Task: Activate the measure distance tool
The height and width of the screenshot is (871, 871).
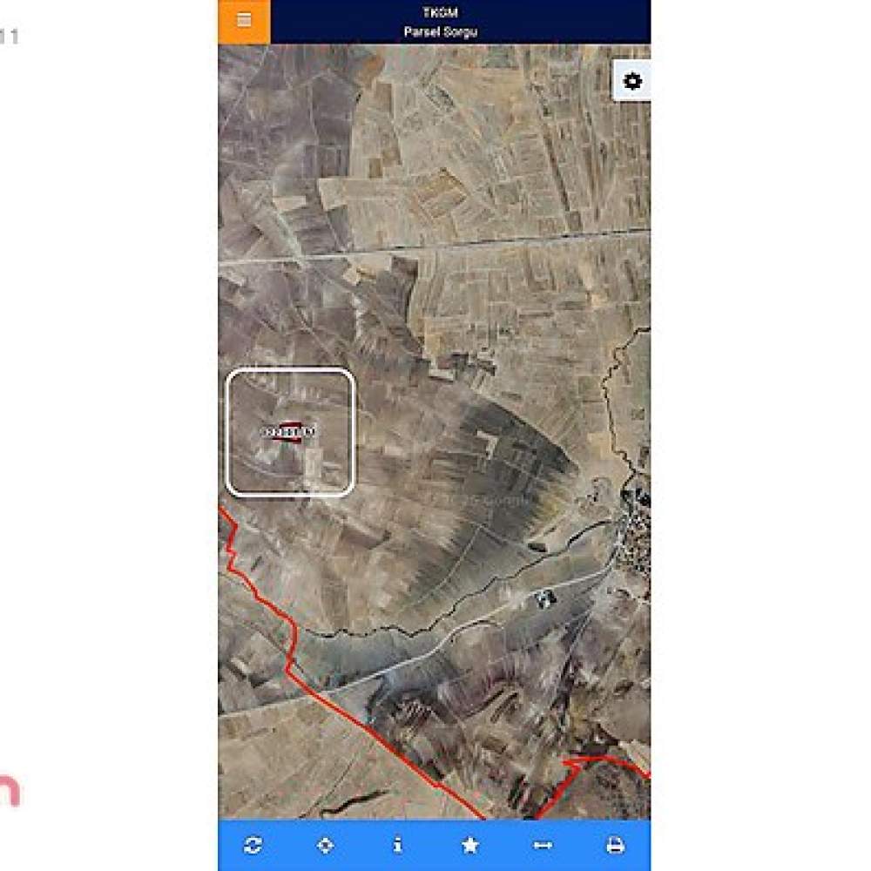Action: pos(543,846)
